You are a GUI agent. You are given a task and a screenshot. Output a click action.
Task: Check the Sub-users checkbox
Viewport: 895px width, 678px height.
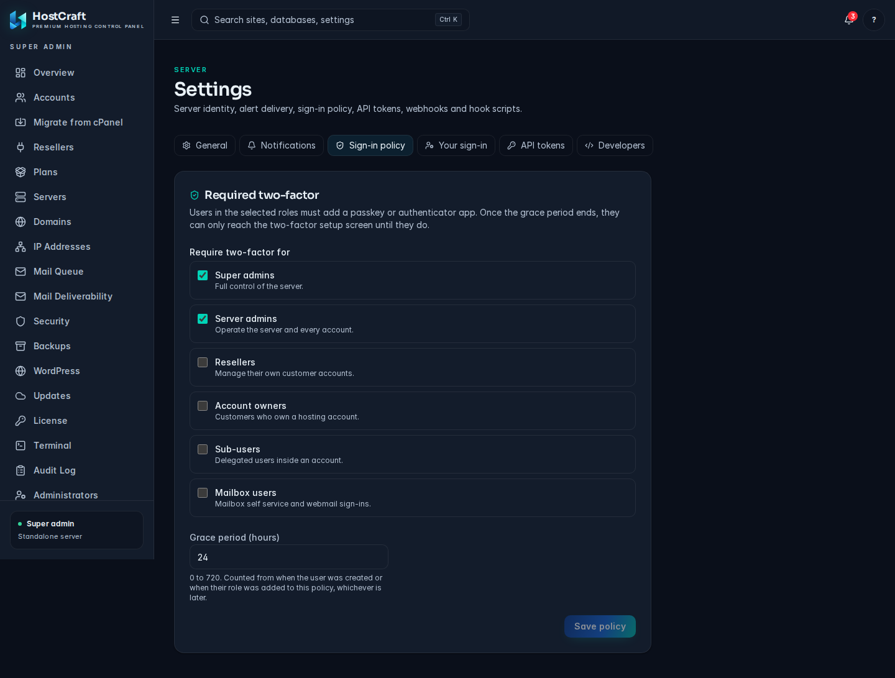pyautogui.click(x=203, y=449)
